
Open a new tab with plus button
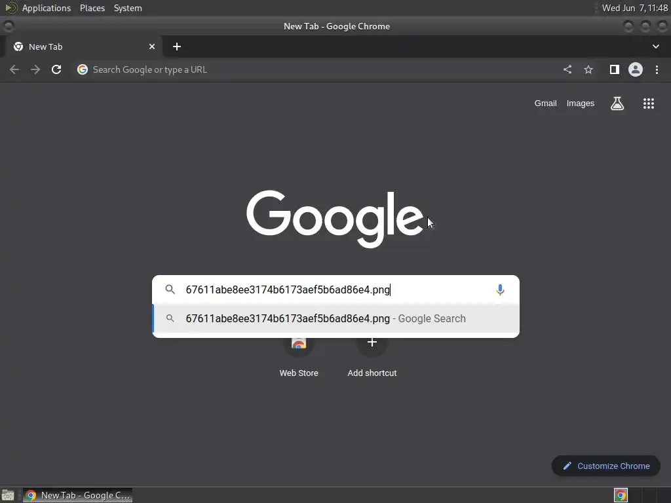(x=177, y=47)
